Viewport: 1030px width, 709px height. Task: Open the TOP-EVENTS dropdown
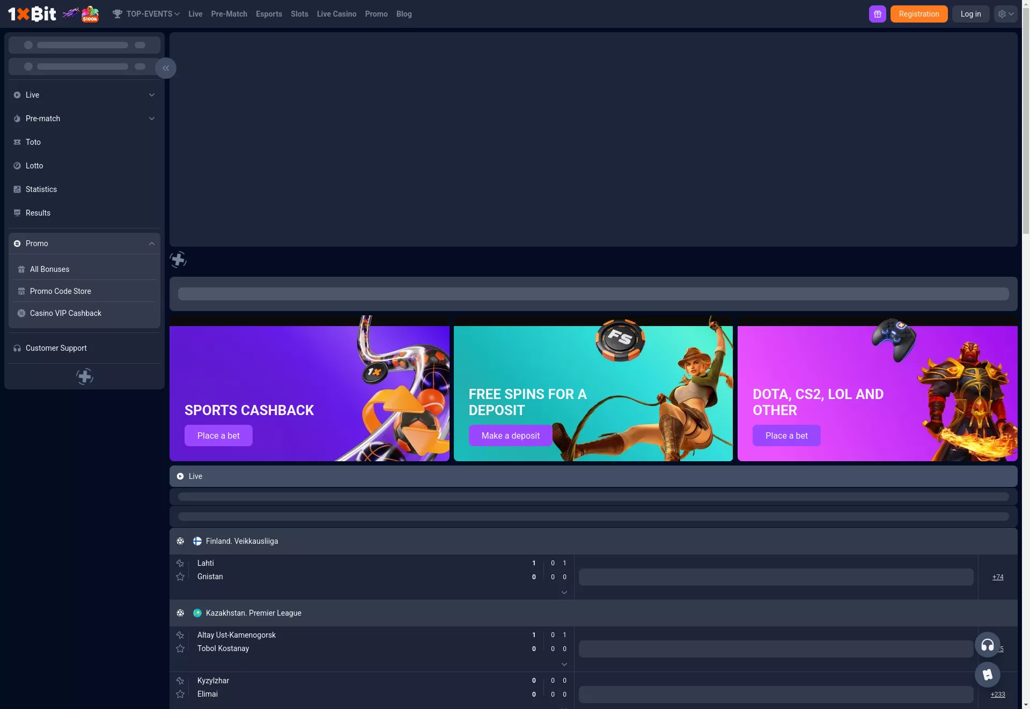[x=146, y=14]
